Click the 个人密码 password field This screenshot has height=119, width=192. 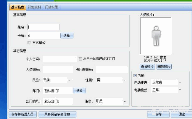point(60,59)
